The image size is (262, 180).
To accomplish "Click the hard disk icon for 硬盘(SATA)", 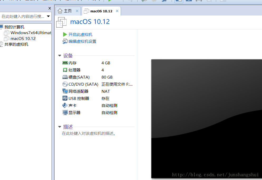I will tap(65, 77).
